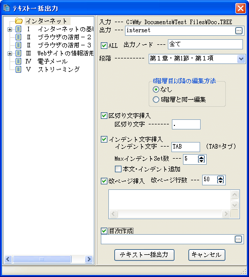Toggle the 改ページ挿入 checkbox

[104, 181]
